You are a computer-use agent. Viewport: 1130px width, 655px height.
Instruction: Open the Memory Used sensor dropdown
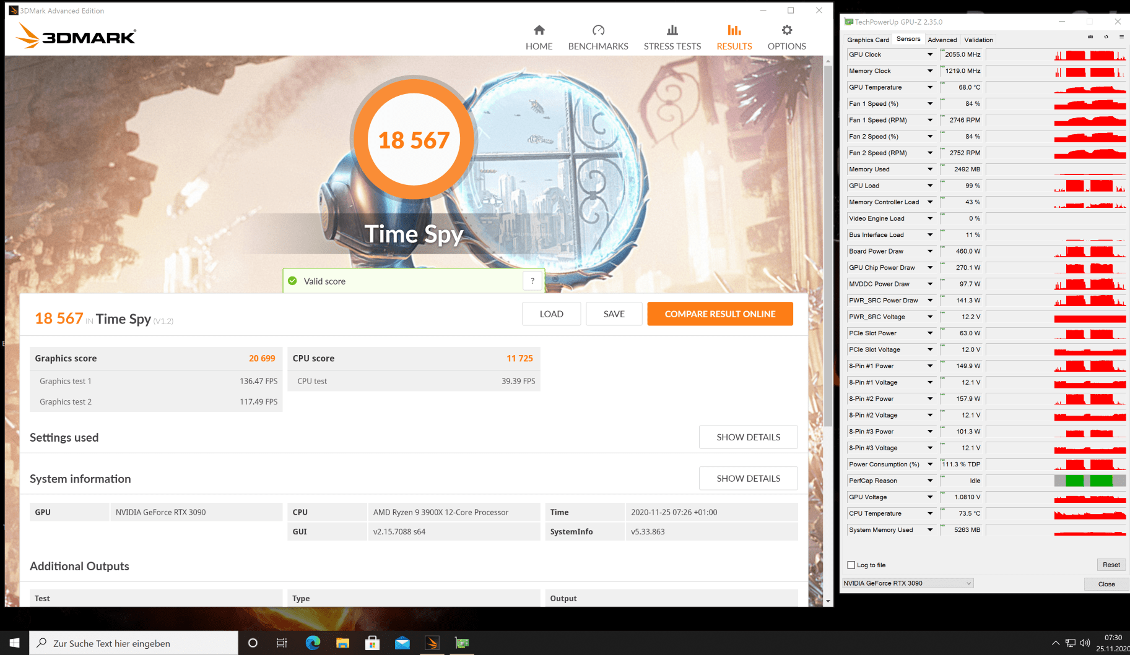[930, 169]
